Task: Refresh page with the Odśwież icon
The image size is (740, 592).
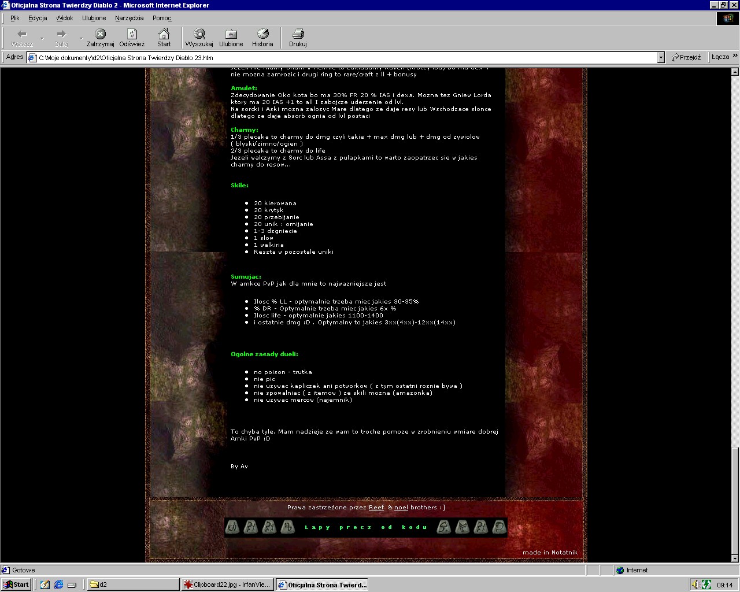Action: (x=132, y=34)
